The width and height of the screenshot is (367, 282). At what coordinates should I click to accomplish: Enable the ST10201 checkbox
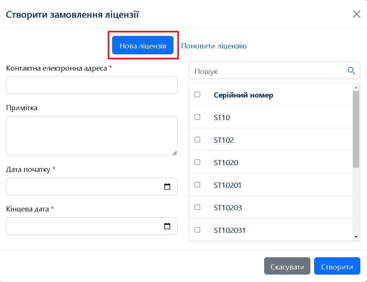[x=197, y=185]
